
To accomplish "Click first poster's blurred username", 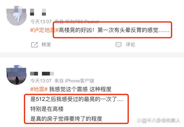I will pos(38,12).
